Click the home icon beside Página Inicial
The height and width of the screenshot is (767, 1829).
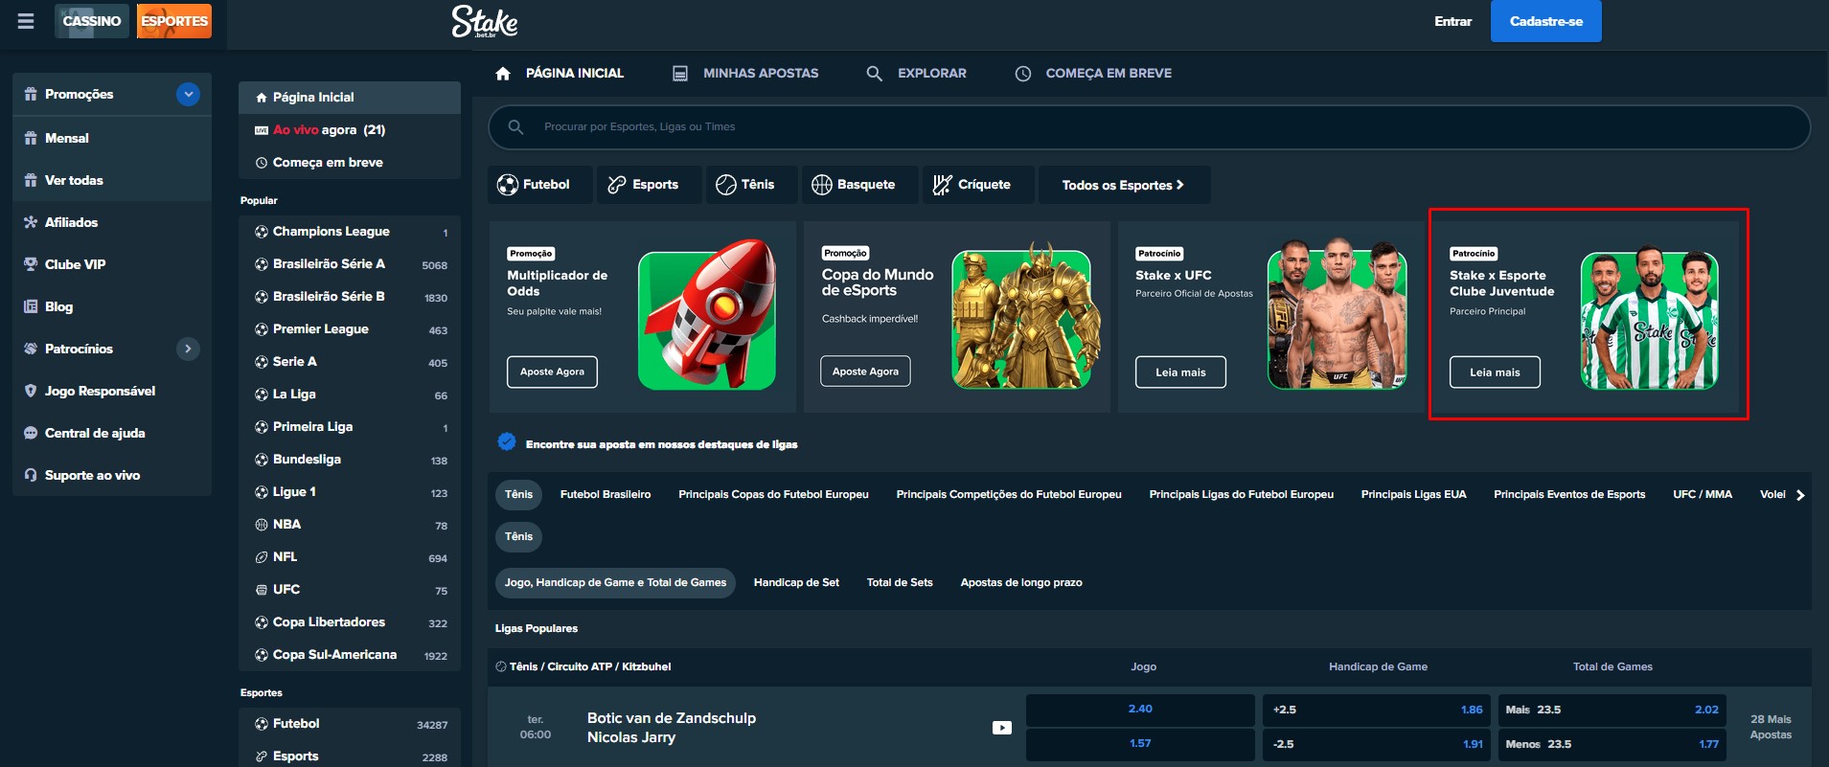coord(503,73)
